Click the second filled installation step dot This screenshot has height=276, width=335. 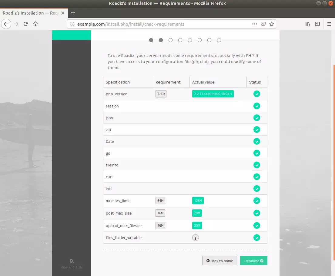pyautogui.click(x=161, y=40)
